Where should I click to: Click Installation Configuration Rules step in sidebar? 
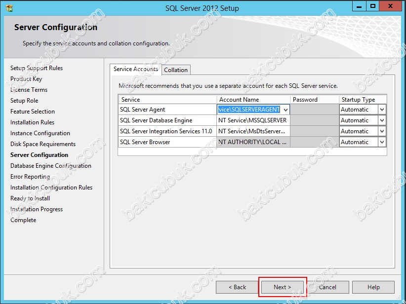click(51, 188)
